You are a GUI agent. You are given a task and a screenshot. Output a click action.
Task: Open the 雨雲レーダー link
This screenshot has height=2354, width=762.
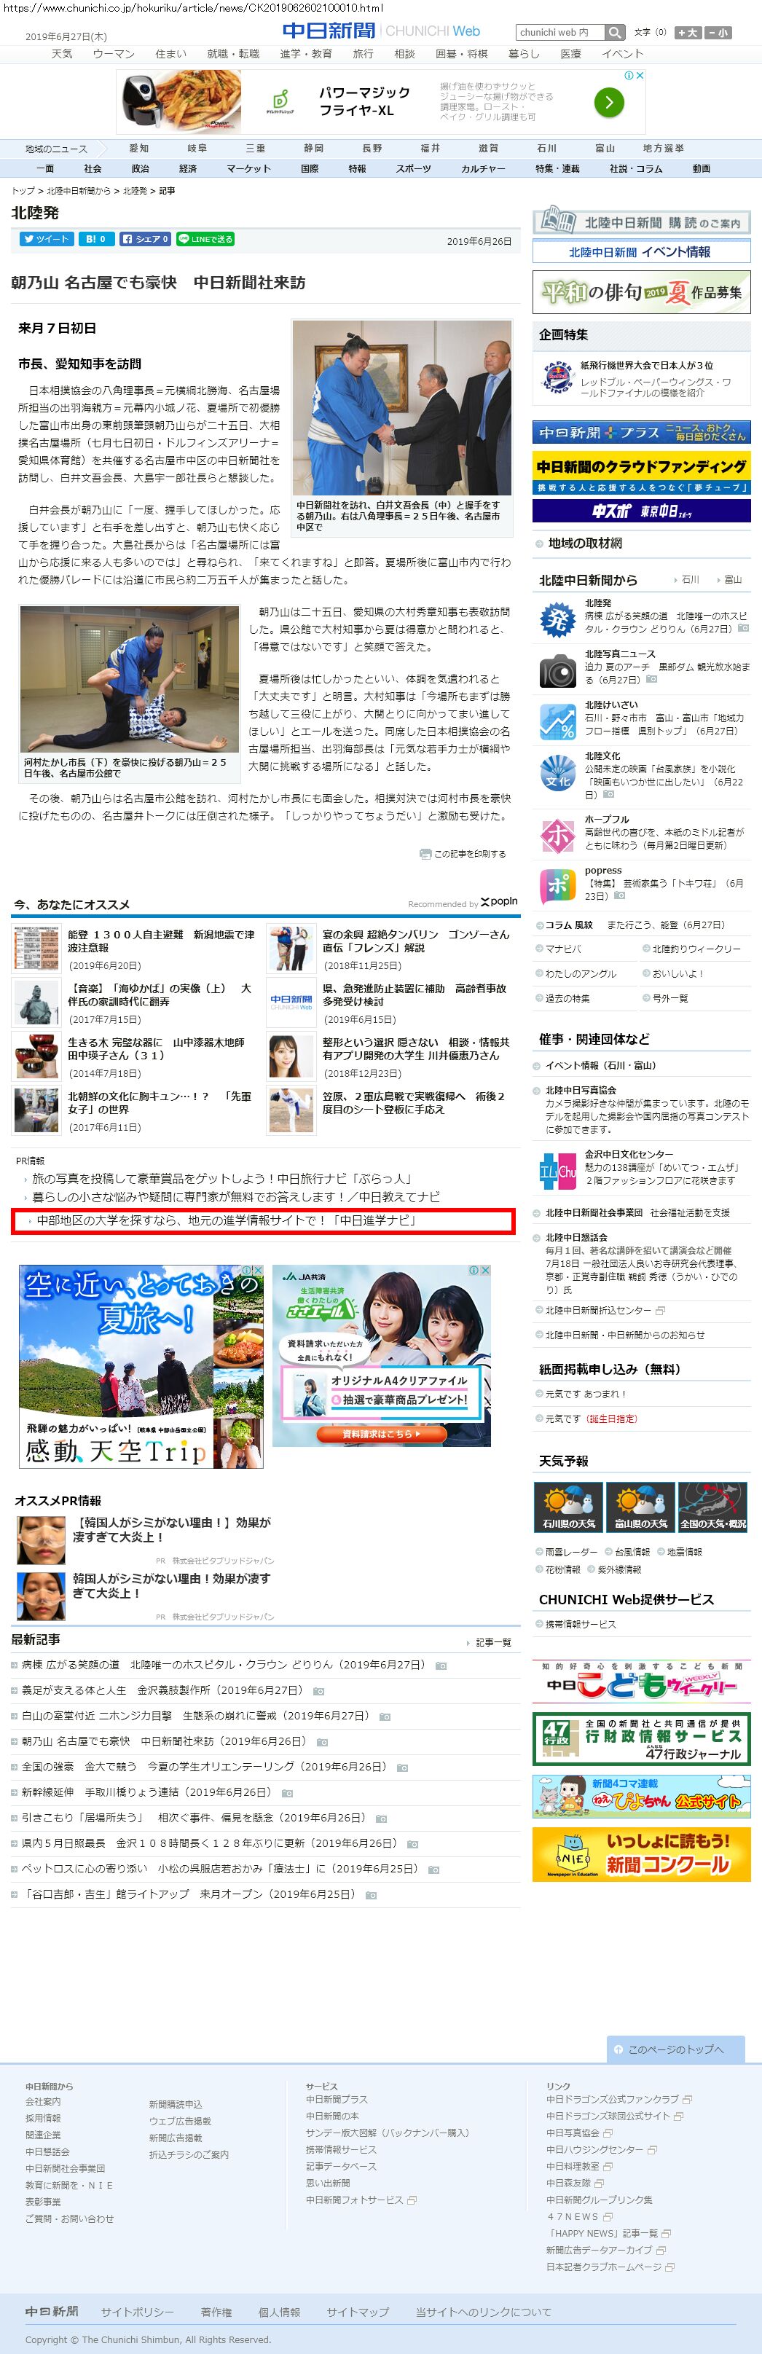point(571,1552)
